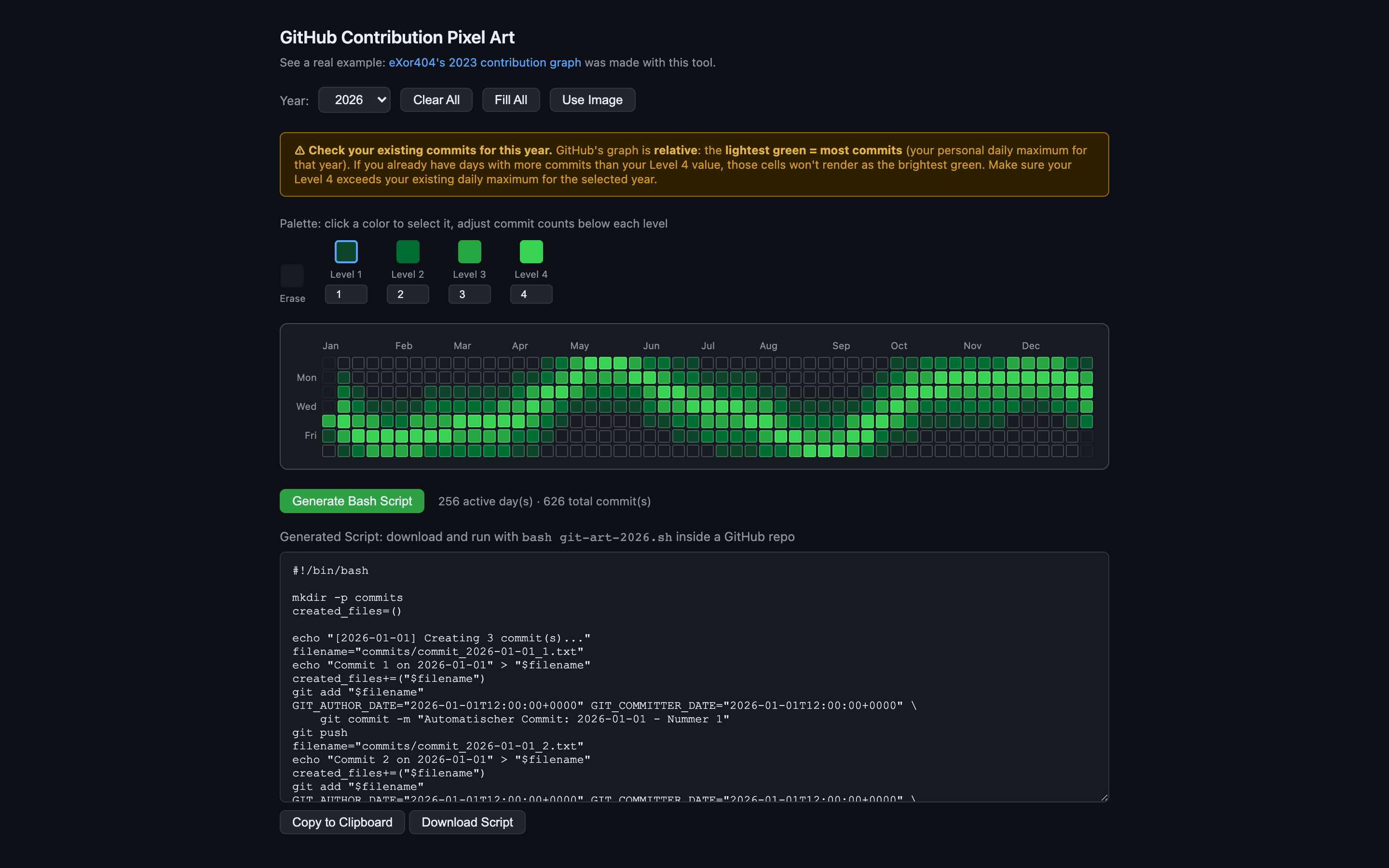Click the Download Script button

467,822
